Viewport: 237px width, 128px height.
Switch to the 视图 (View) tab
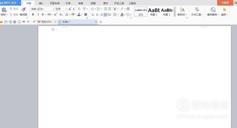coord(93,3)
